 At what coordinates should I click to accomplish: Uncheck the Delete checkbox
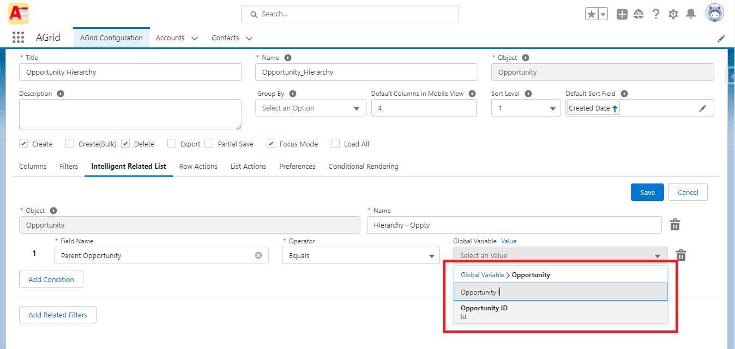click(125, 144)
